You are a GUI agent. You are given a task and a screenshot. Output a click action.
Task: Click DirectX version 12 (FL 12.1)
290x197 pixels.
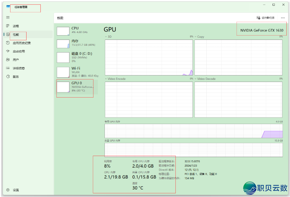(x=191, y=170)
